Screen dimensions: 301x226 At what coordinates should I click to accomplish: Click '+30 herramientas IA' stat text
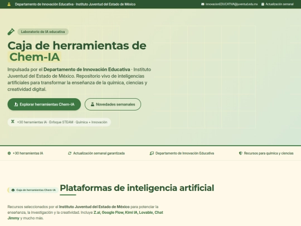click(28, 153)
